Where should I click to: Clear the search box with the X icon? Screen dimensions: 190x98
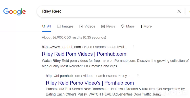tap(179, 11)
